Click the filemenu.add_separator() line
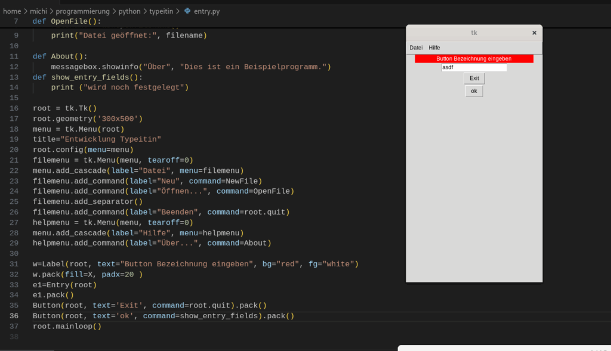This screenshot has height=351, width=611. click(88, 201)
